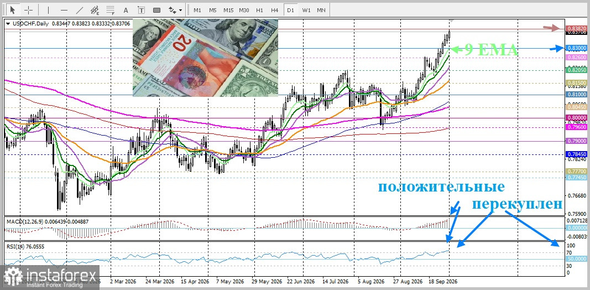The height and width of the screenshot is (290, 590).
Task: Choose the gray rectangle shape tool
Action: [157, 10]
